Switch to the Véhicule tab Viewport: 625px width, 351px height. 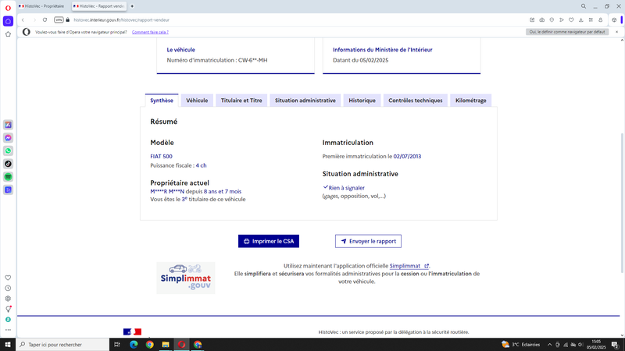197,101
